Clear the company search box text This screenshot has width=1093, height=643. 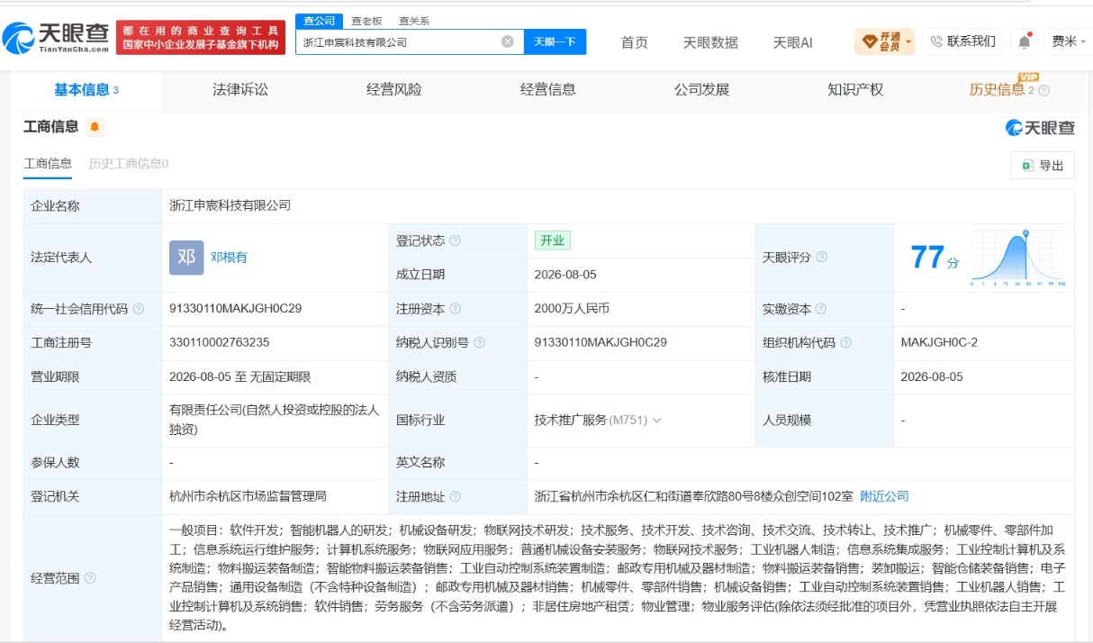507,41
